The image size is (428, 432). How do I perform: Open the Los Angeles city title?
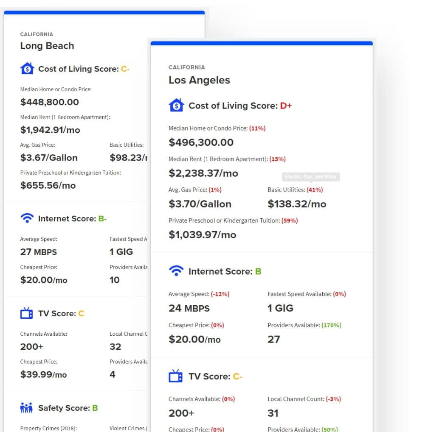coord(199,80)
